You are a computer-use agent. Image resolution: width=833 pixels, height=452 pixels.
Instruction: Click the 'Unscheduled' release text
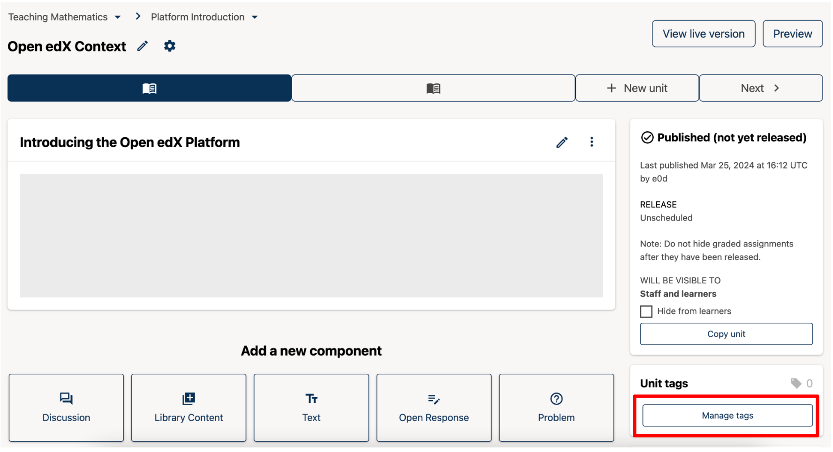[x=666, y=218]
